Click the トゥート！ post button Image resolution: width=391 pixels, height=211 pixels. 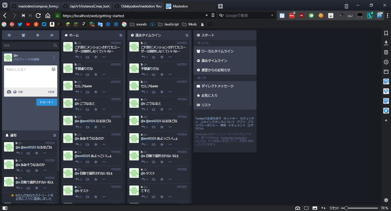point(47,102)
